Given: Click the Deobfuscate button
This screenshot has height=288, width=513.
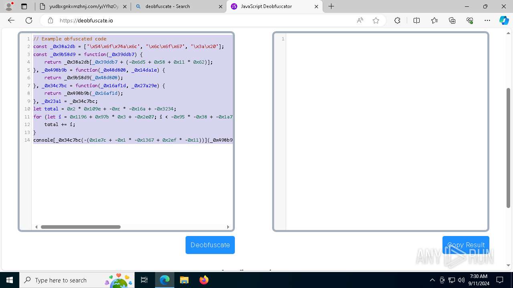Looking at the screenshot, I should pyautogui.click(x=210, y=245).
